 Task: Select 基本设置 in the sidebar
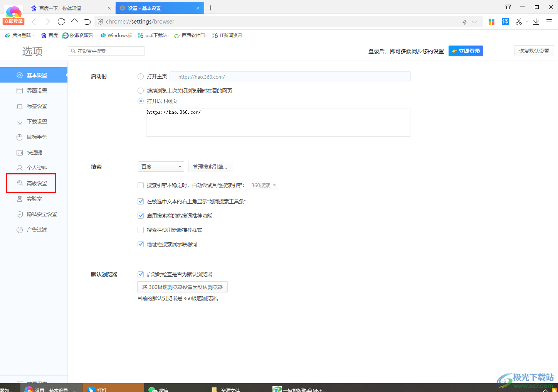click(34, 75)
